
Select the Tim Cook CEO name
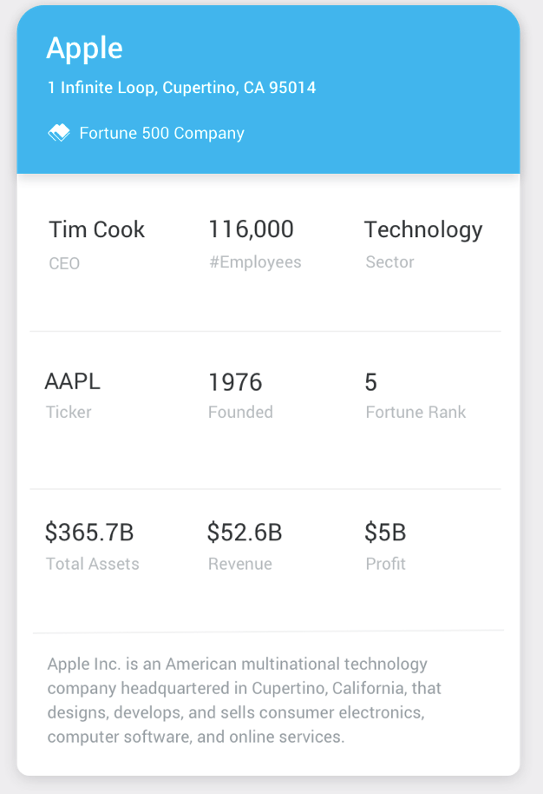96,229
